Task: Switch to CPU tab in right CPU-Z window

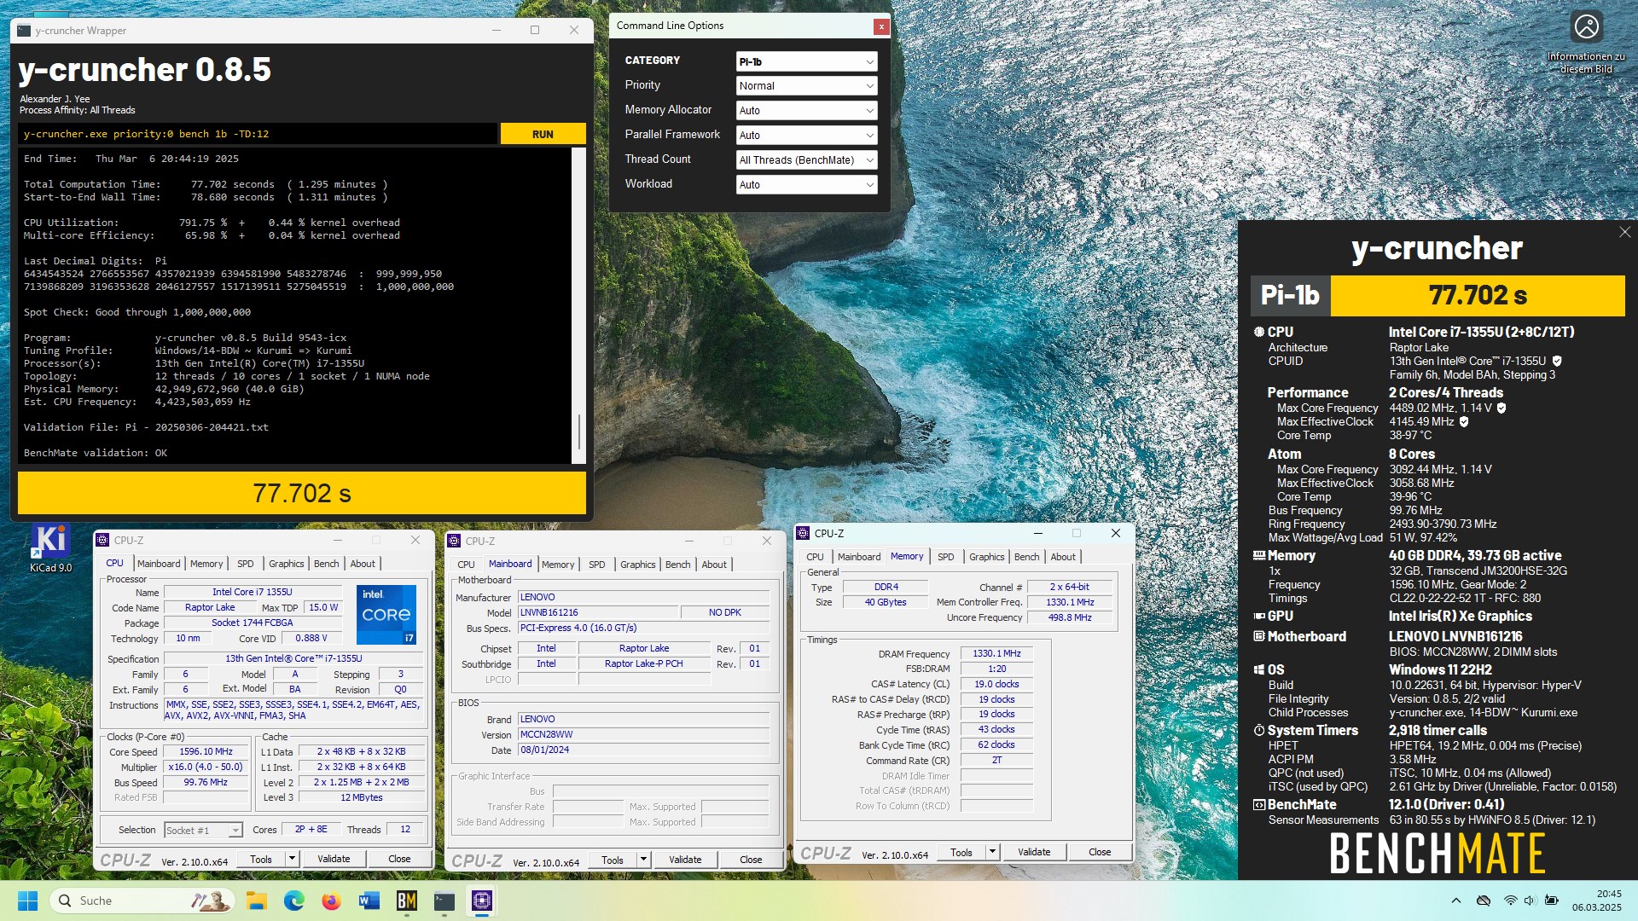Action: point(815,557)
